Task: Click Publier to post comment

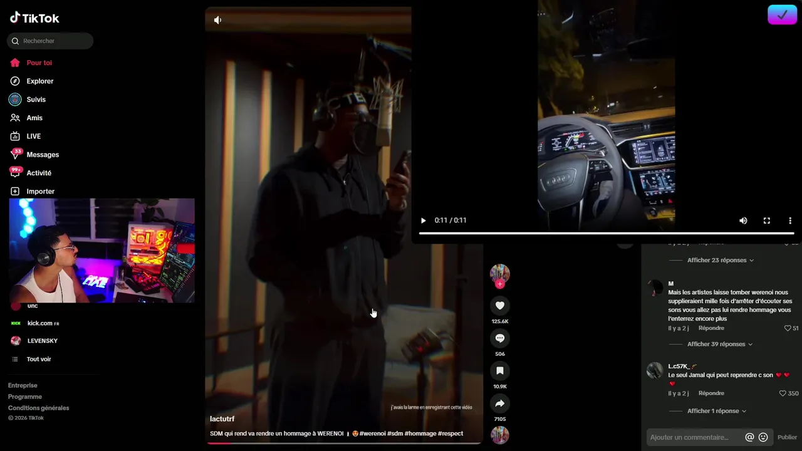Action: click(x=788, y=437)
